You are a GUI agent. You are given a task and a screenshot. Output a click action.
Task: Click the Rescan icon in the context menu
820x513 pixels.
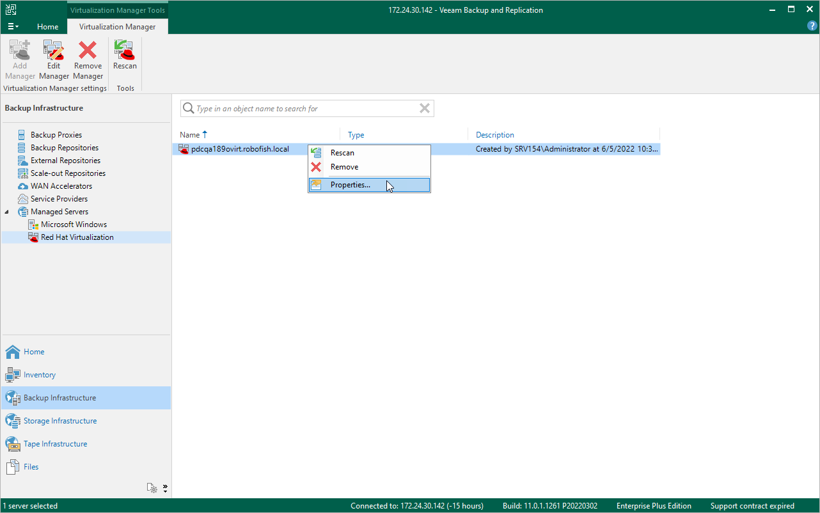point(316,153)
